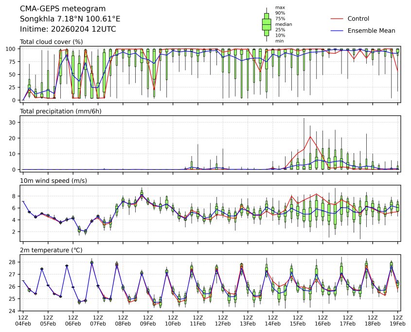Click the '28' tick on temperature axis

13,262
